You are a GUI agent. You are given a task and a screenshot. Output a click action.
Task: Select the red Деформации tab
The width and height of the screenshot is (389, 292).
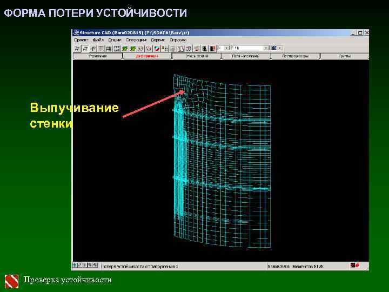click(147, 56)
